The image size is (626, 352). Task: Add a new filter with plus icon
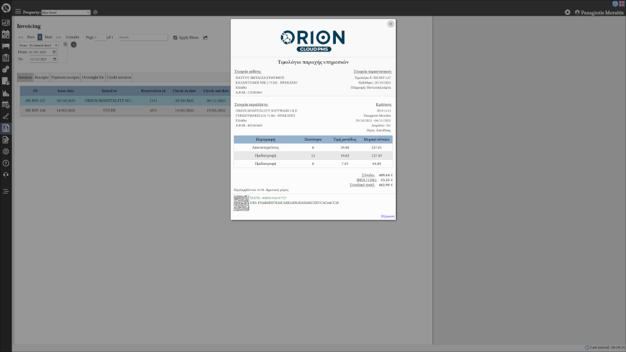click(x=74, y=44)
